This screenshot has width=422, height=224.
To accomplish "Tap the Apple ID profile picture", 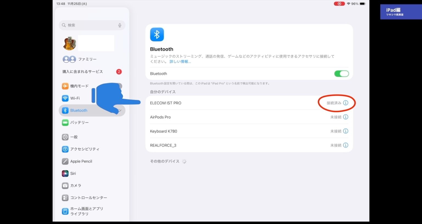I will [x=70, y=43].
